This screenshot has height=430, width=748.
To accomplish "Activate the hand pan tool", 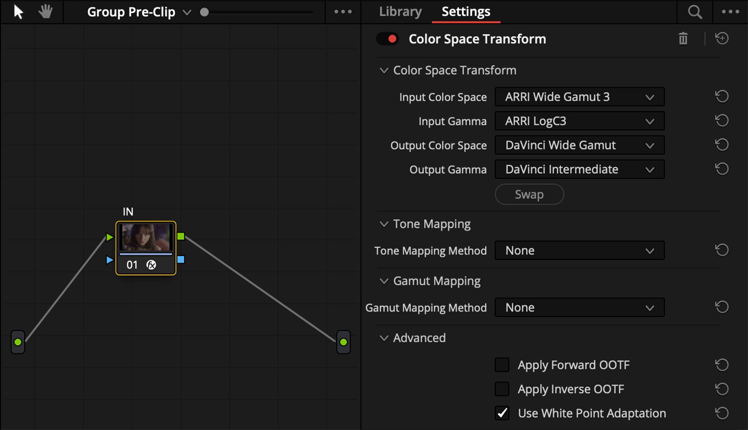I will (x=45, y=12).
